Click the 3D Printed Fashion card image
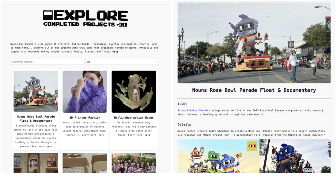 85,92
